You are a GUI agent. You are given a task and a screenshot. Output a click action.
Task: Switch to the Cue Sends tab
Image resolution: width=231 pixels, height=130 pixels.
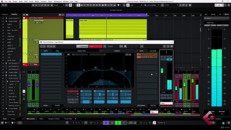point(153,51)
